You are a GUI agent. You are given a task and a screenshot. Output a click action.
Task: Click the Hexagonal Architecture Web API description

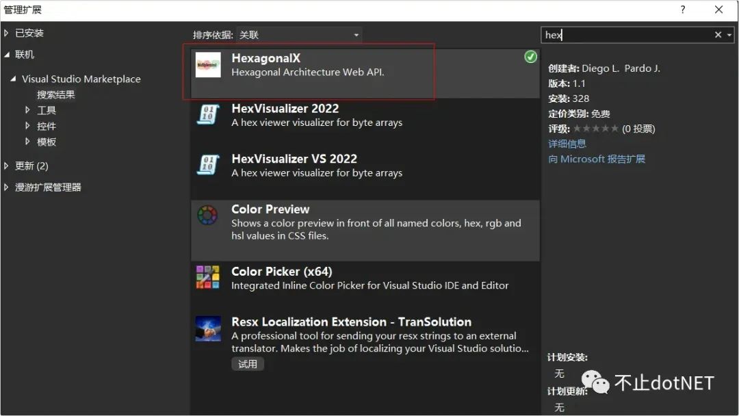click(308, 72)
